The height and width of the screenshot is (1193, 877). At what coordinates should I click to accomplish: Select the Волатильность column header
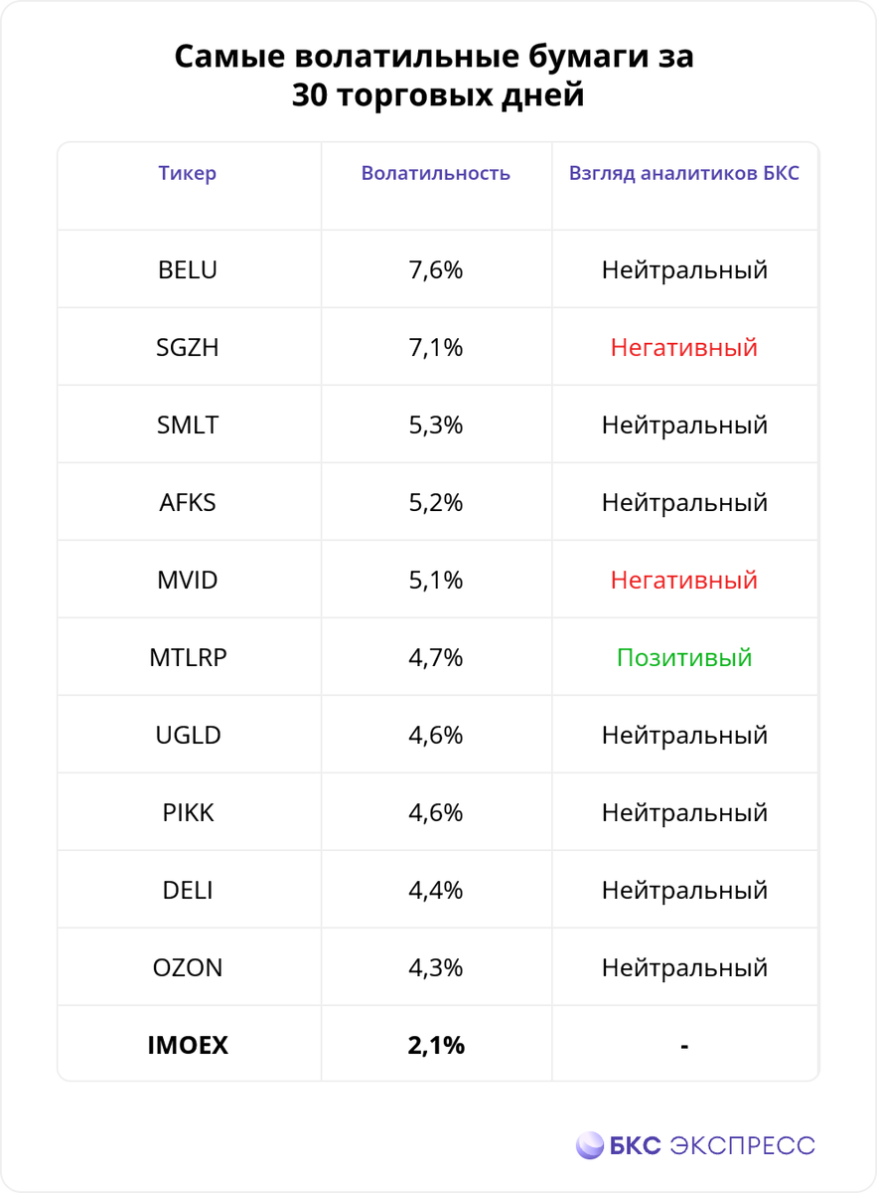click(x=436, y=173)
